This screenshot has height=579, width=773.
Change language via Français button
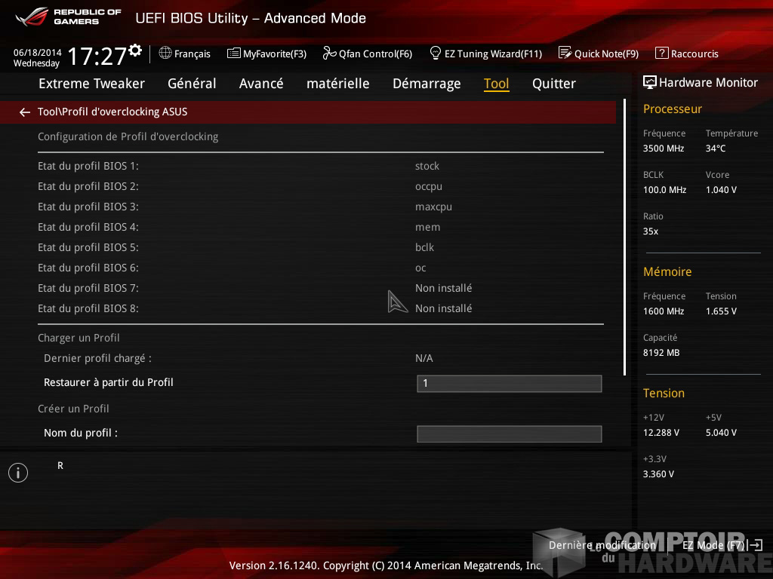tap(185, 54)
